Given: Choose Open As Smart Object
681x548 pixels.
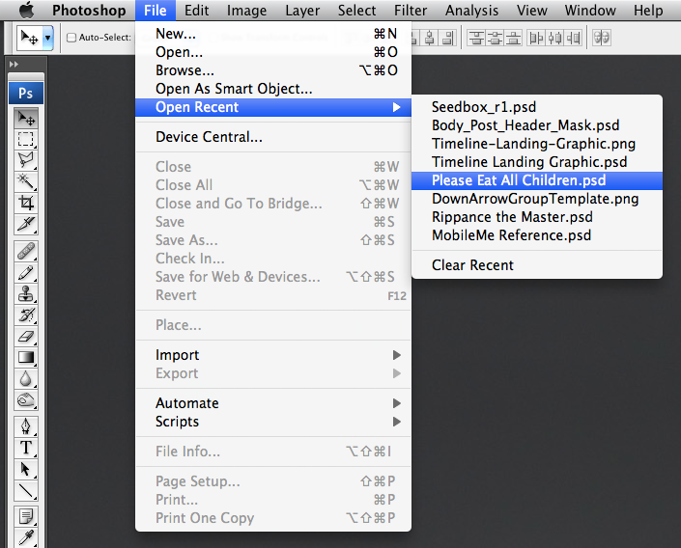Looking at the screenshot, I should point(234,89).
